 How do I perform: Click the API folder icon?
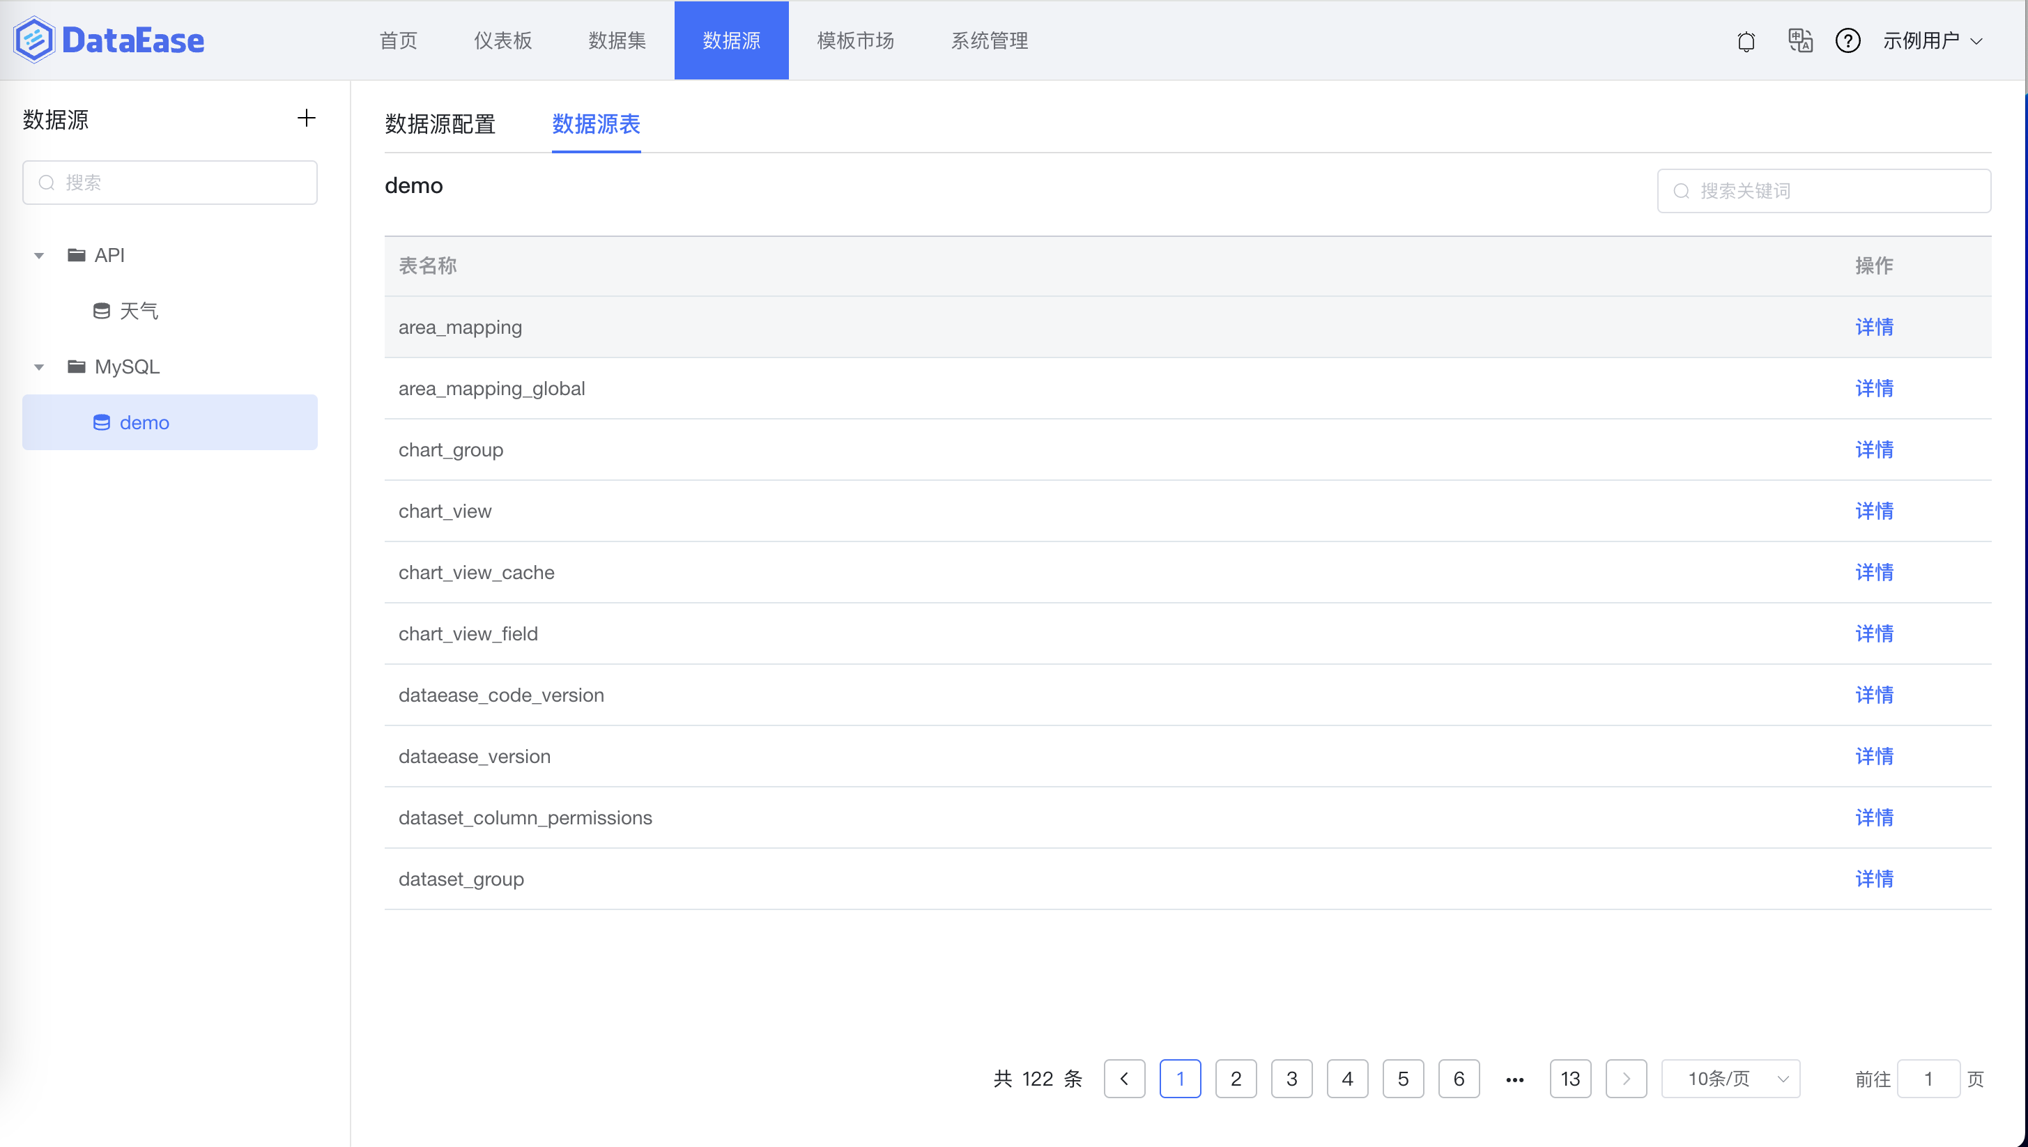point(77,254)
